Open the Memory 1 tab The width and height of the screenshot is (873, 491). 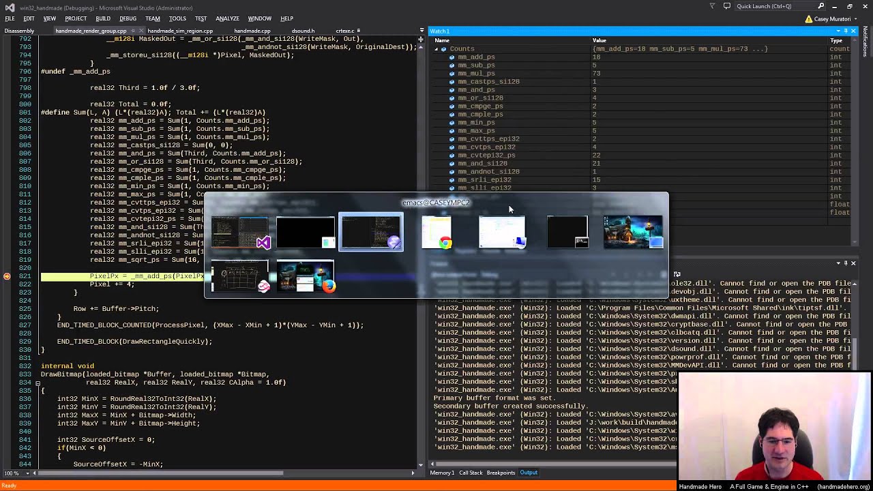pyautogui.click(x=442, y=473)
